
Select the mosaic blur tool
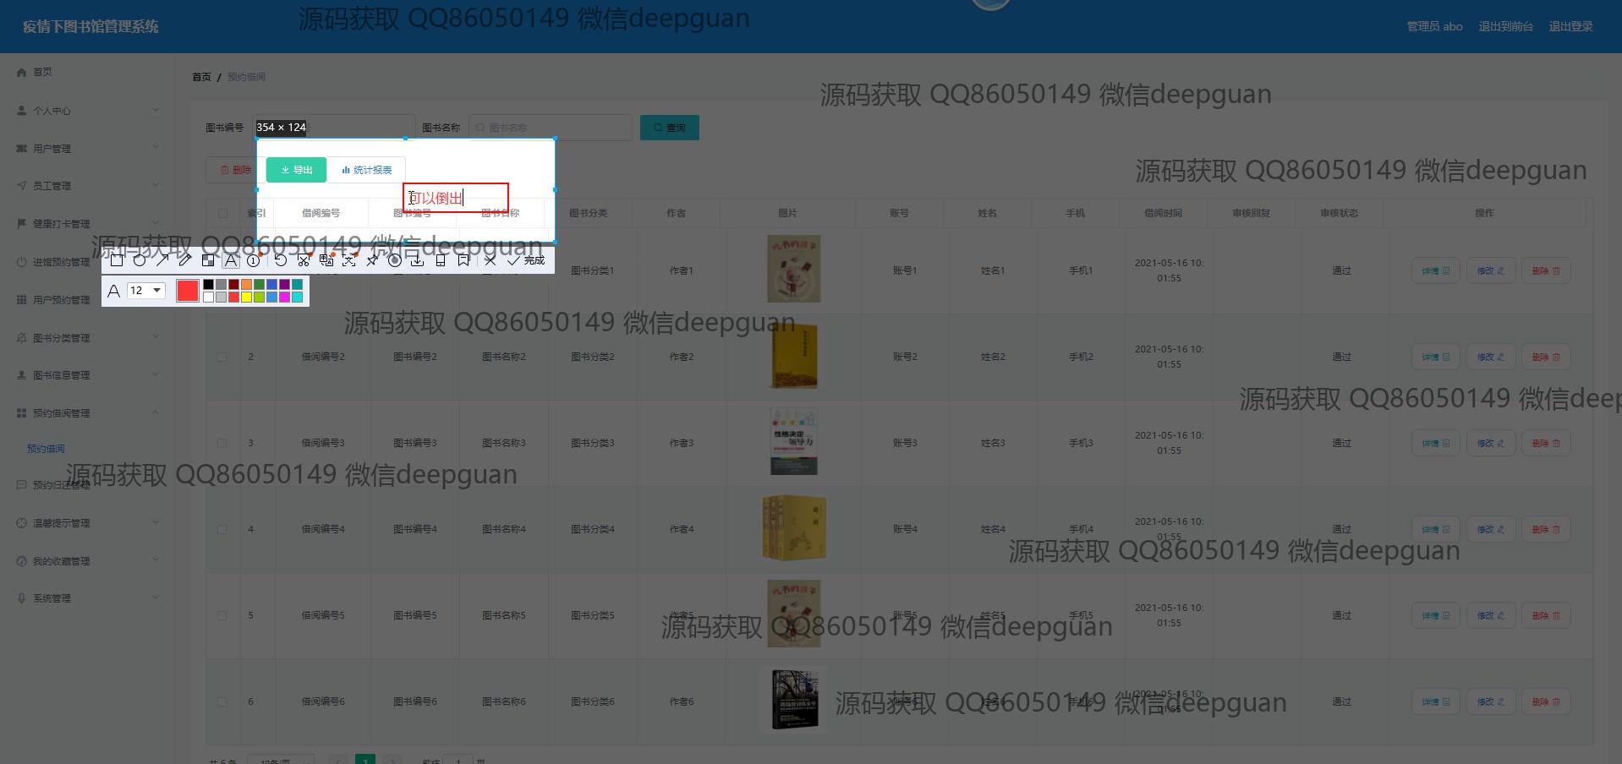(208, 260)
